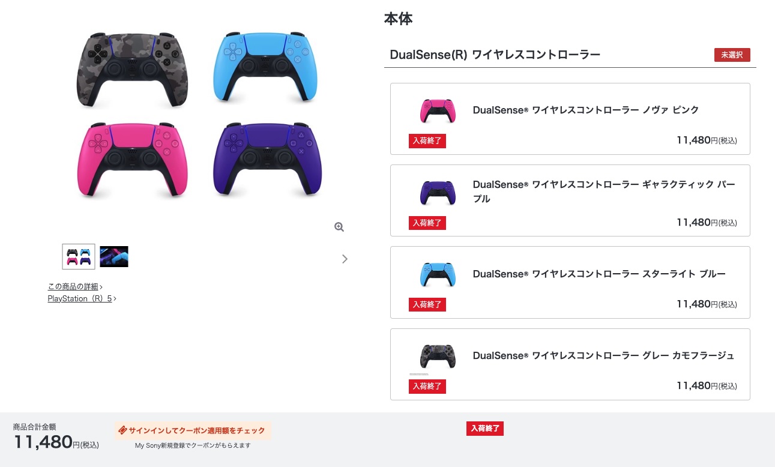Select the second dark promo thumbnail
Viewport: 775px width, 467px height.
pyautogui.click(x=114, y=256)
